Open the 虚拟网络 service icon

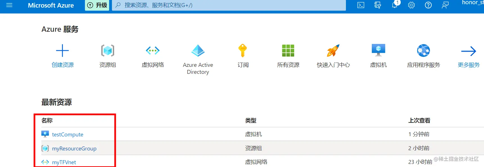point(153,51)
